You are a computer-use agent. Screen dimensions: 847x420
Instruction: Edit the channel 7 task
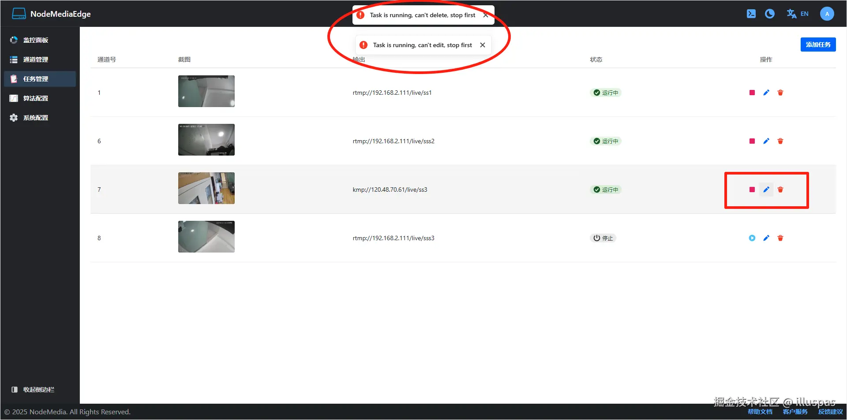(x=766, y=190)
